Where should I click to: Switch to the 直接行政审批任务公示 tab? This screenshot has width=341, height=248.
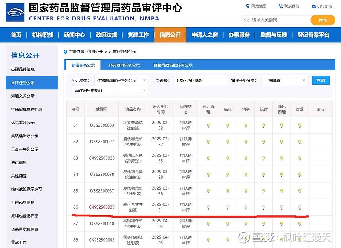tap(173, 65)
